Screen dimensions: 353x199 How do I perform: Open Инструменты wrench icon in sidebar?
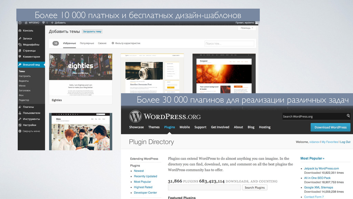pos(20,119)
